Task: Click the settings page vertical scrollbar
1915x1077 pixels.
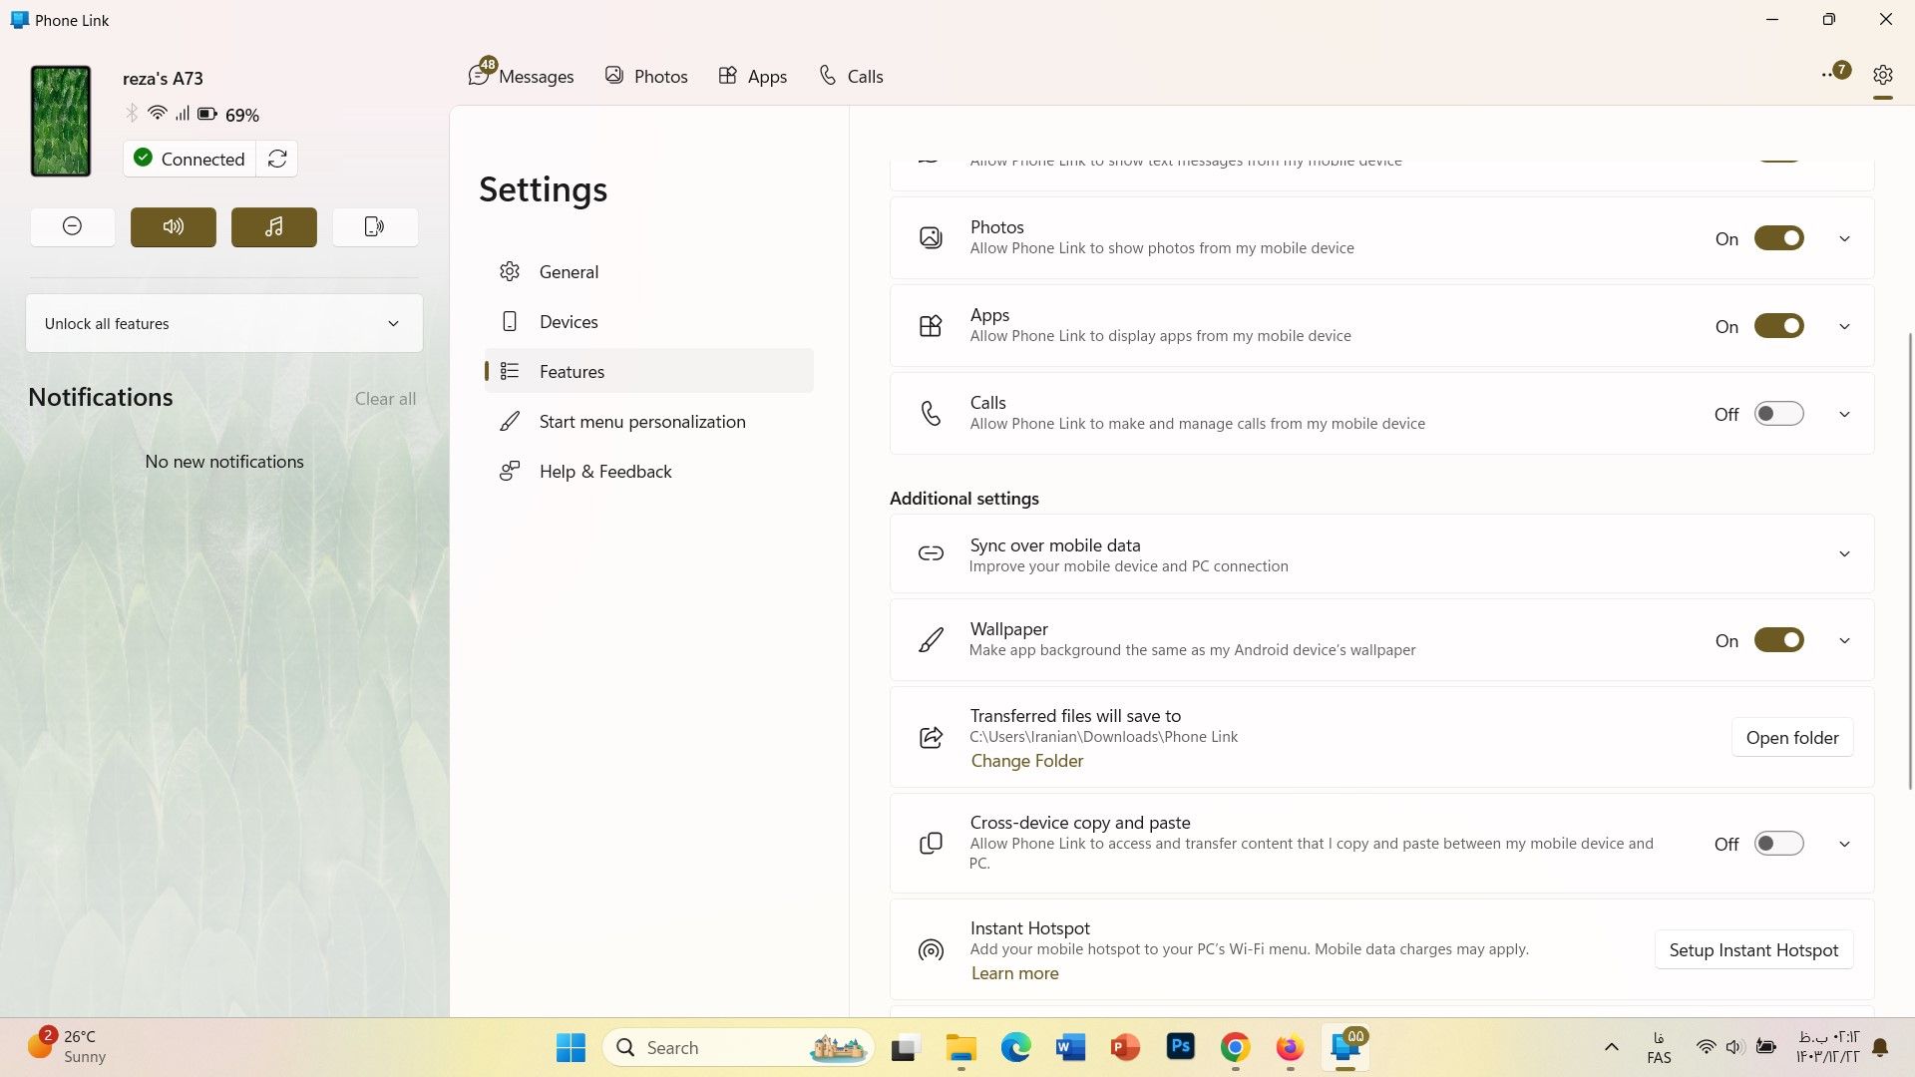Action: click(x=1910, y=560)
